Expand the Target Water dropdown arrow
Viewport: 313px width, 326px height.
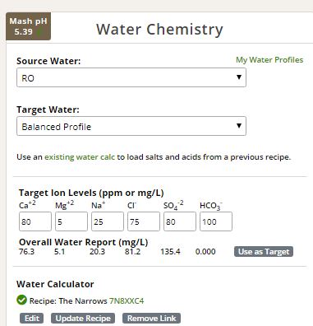click(x=239, y=126)
